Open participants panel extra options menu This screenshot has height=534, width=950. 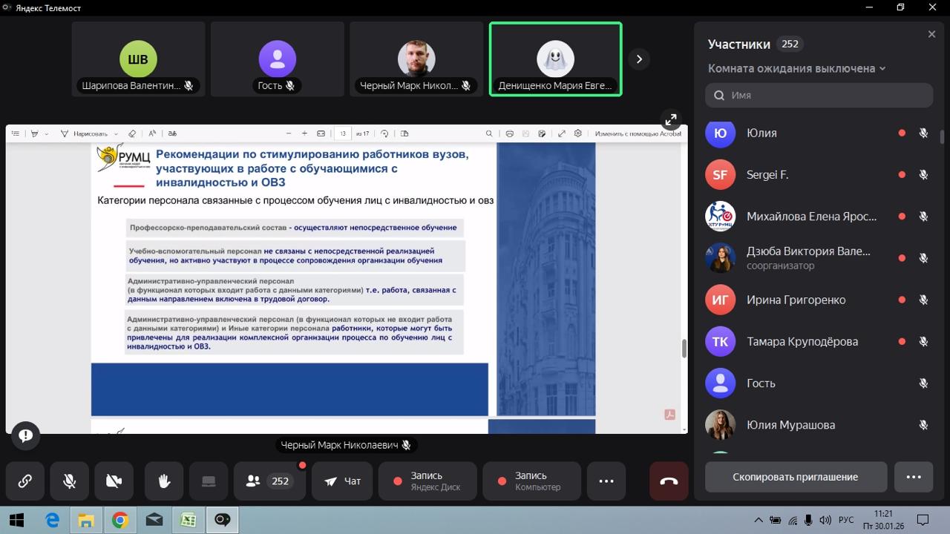point(914,477)
